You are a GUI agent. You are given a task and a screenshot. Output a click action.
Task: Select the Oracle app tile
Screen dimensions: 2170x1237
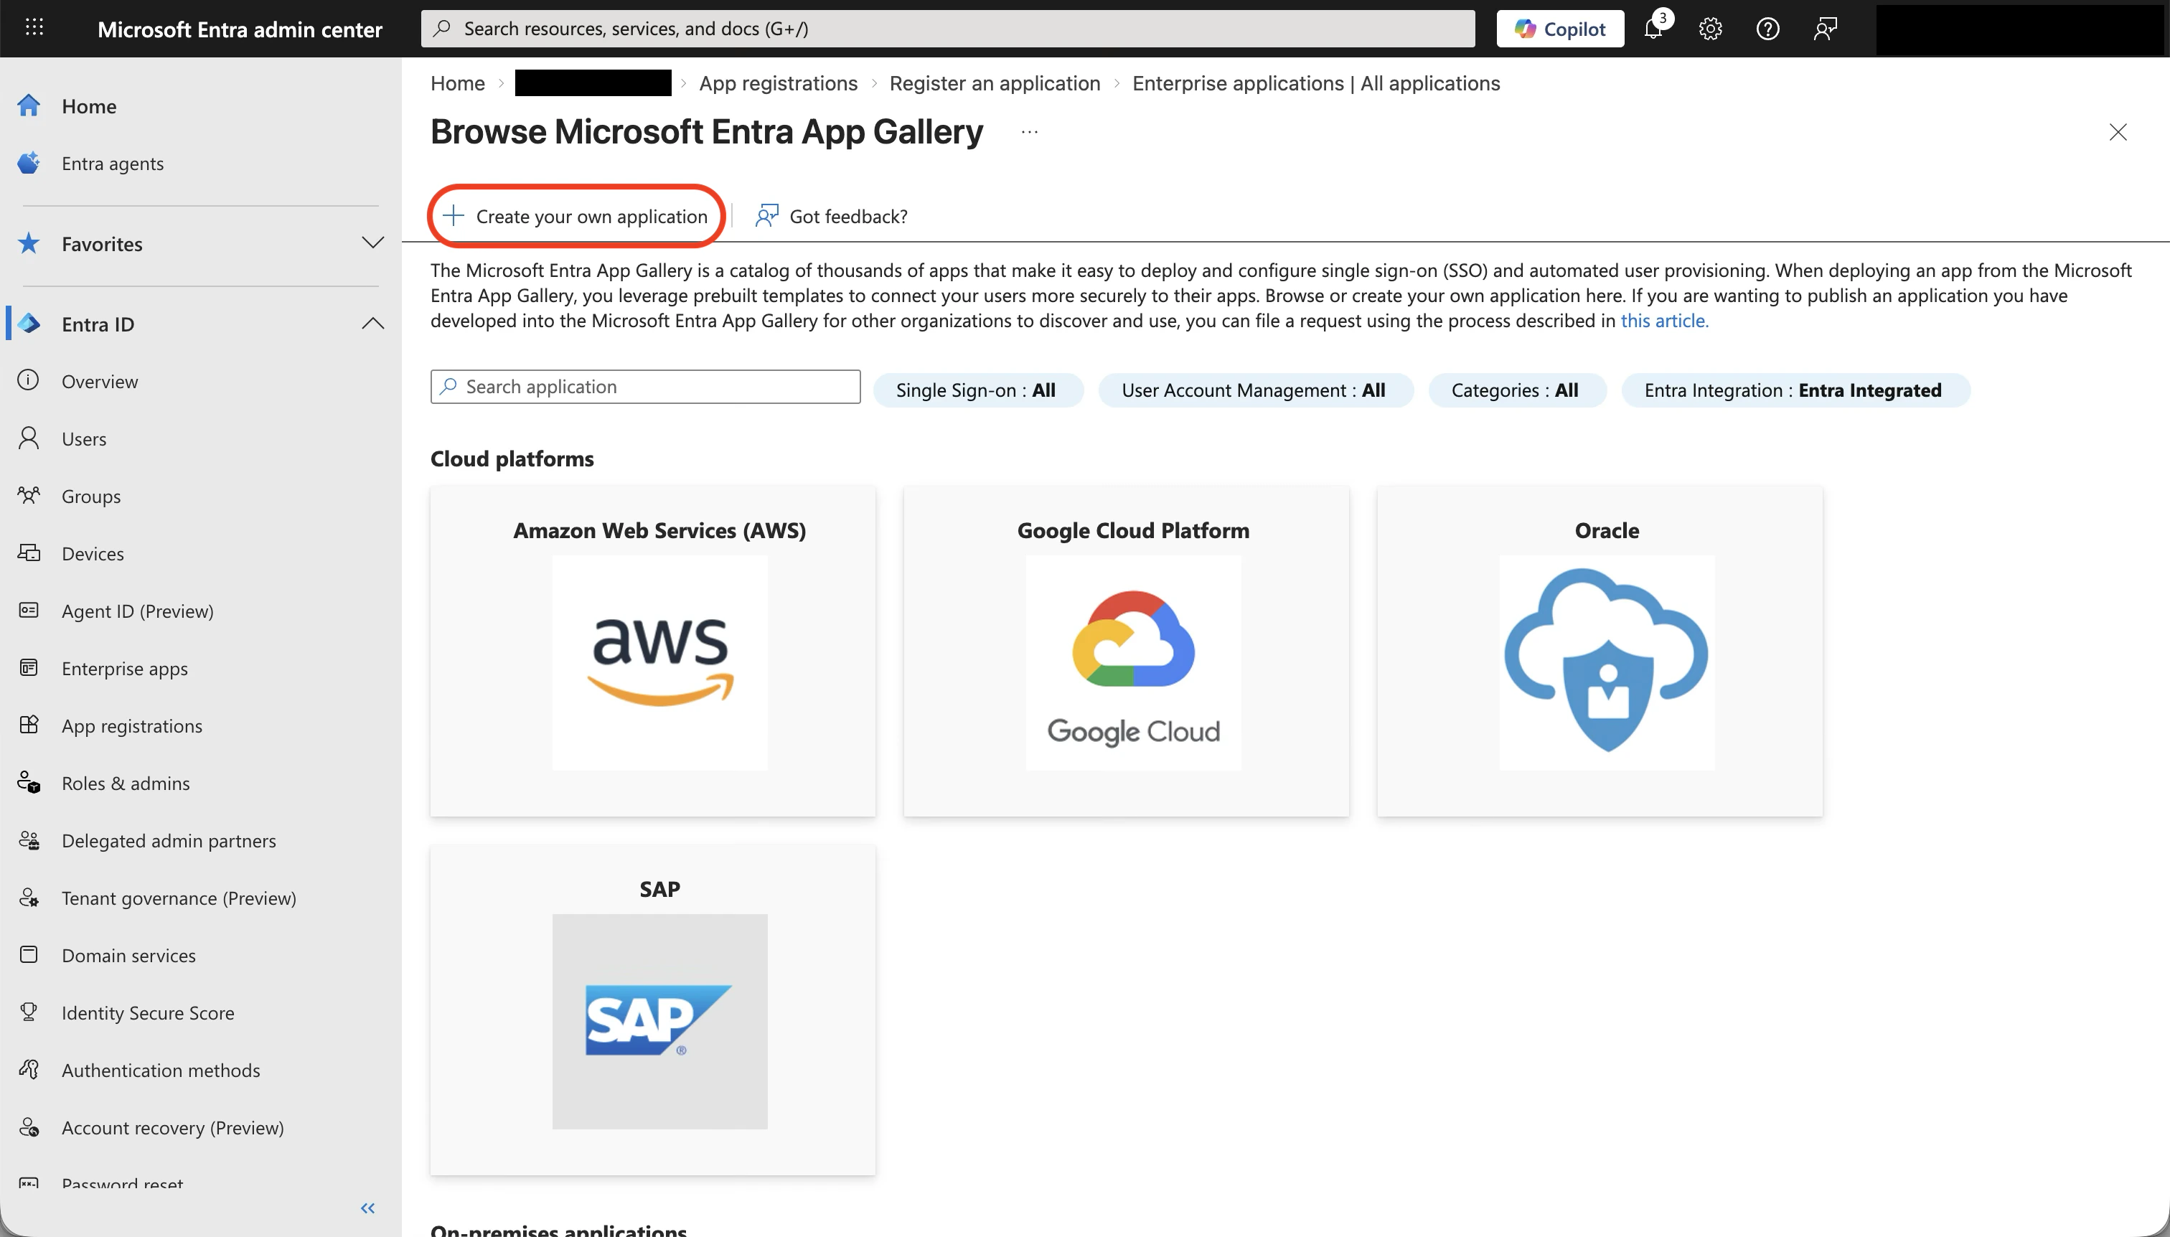[x=1600, y=651]
